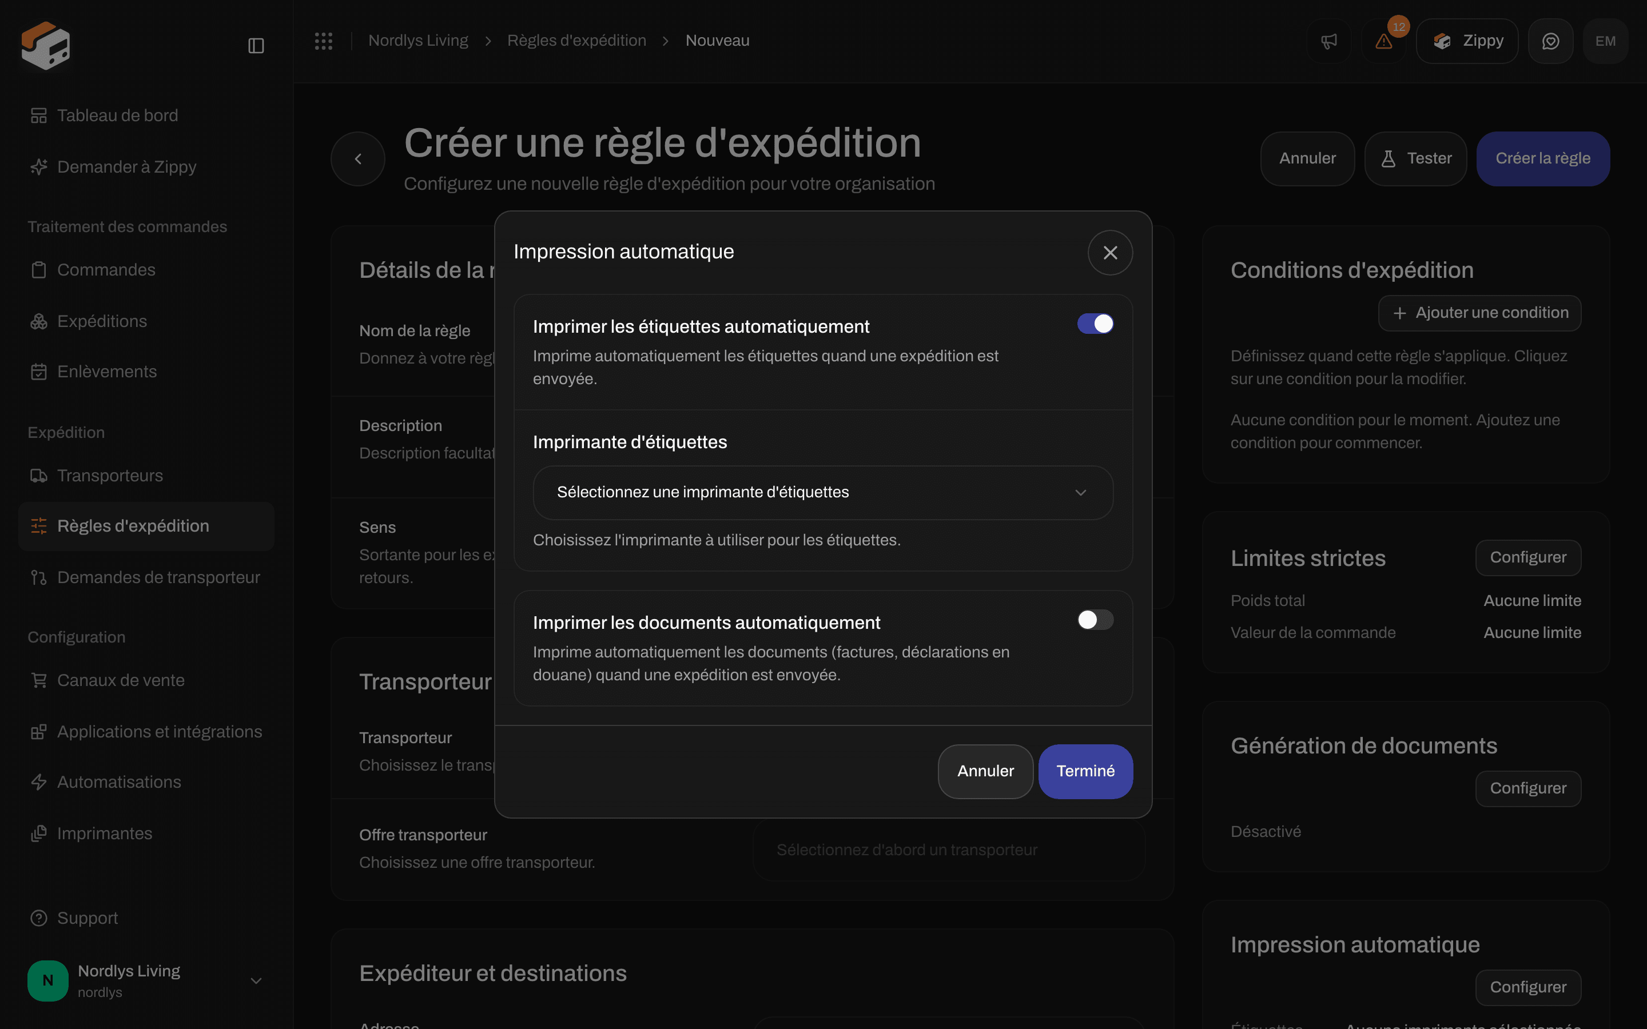Screen dimensions: 1647x1029
Task: Click Règles d'expédition breadcrumb link
Action: pos(577,41)
